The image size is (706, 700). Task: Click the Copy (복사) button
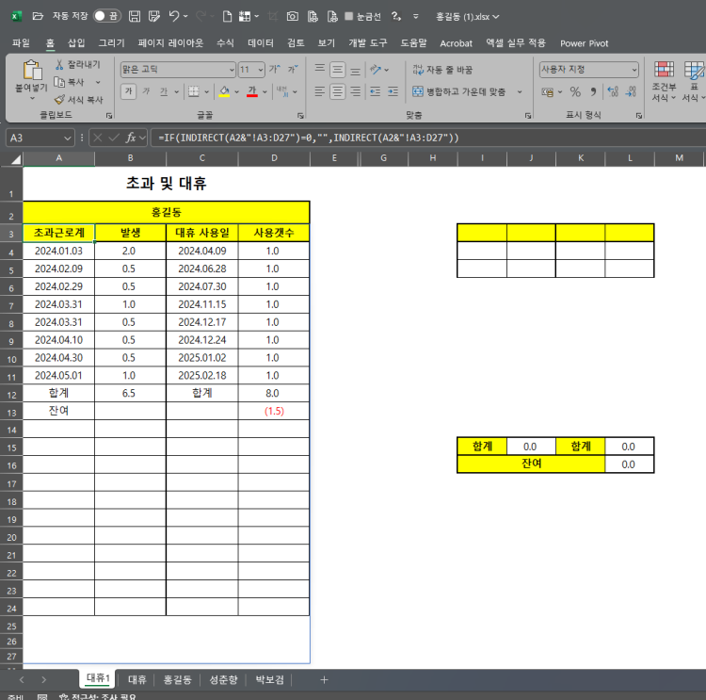pos(70,82)
